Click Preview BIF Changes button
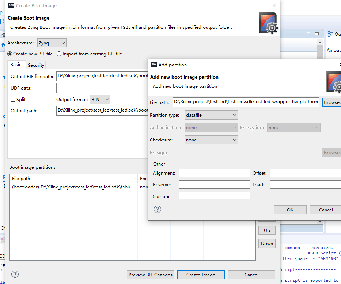This screenshot has width=341, height=284. click(151, 275)
